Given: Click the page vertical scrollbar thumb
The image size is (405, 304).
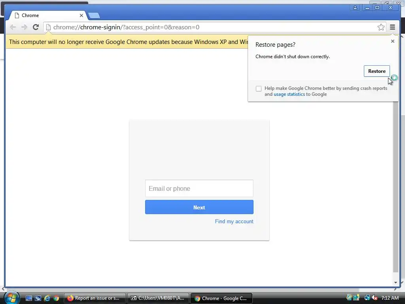Looking at the screenshot, I should pos(396,187).
